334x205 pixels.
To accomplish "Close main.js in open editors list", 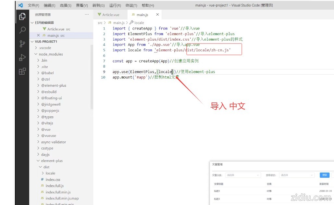I will click(x=38, y=35).
